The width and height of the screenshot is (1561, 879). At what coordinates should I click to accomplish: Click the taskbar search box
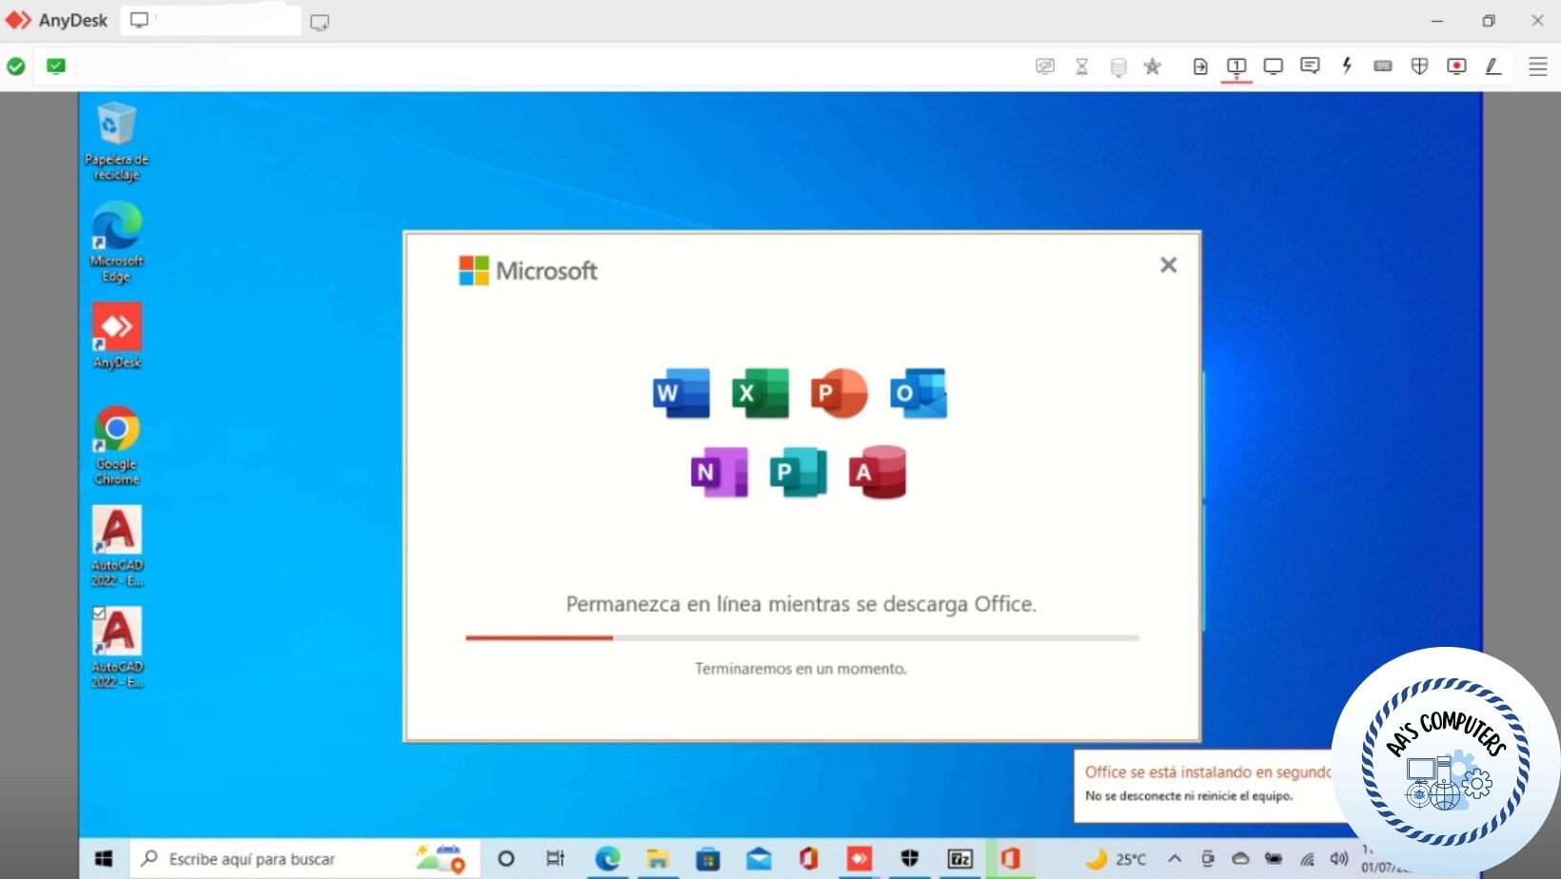point(305,859)
